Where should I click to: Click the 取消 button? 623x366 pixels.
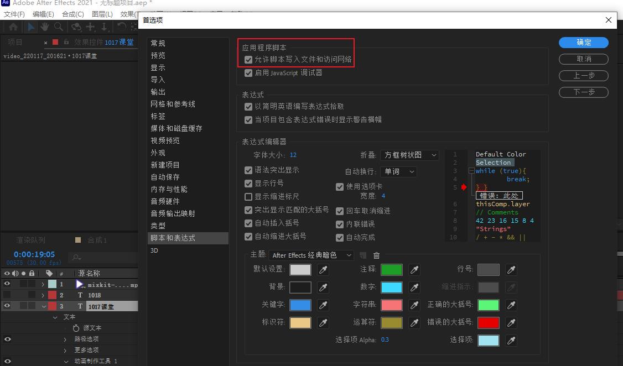click(584, 59)
